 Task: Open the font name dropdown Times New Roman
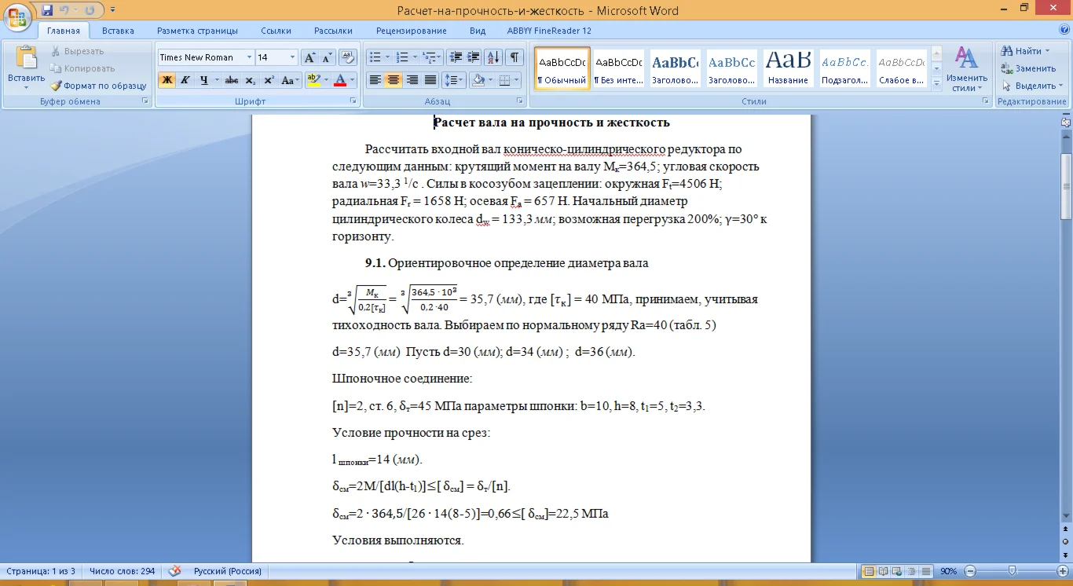pos(250,57)
